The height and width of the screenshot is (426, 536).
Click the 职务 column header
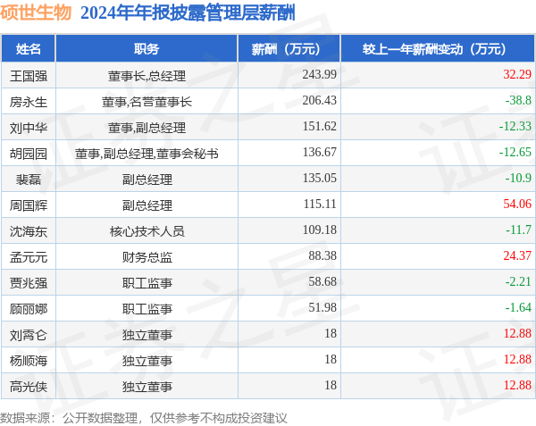[x=147, y=49]
